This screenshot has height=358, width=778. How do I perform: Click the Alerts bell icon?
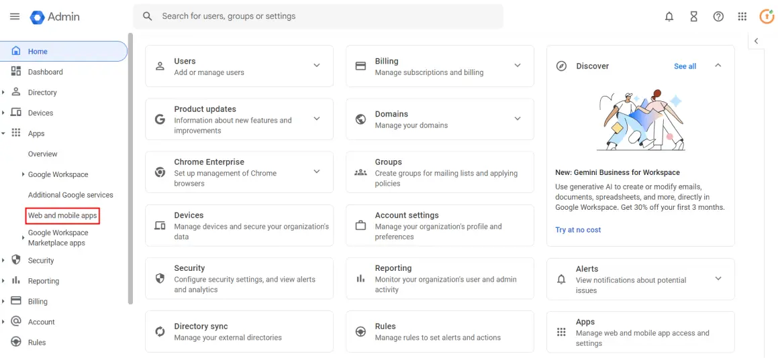point(561,279)
